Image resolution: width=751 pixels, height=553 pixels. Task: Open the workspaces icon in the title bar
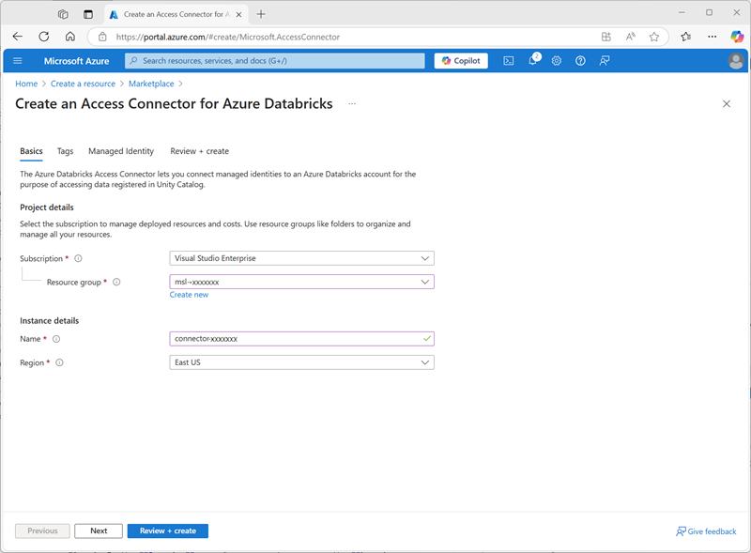click(x=63, y=14)
